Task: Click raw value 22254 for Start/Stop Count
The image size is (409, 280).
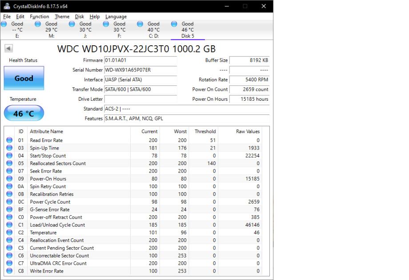Action: (252, 155)
